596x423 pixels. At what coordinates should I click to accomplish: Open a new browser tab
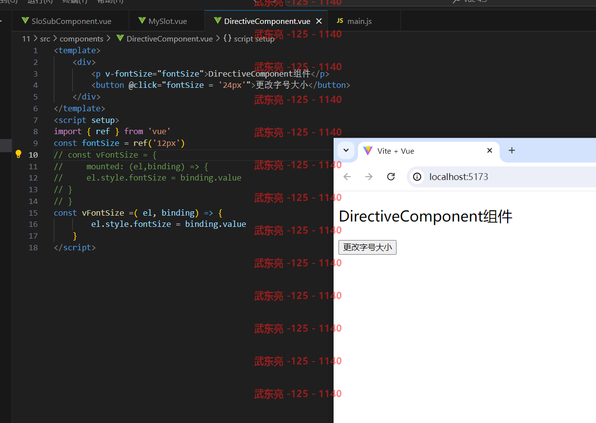[x=512, y=150]
